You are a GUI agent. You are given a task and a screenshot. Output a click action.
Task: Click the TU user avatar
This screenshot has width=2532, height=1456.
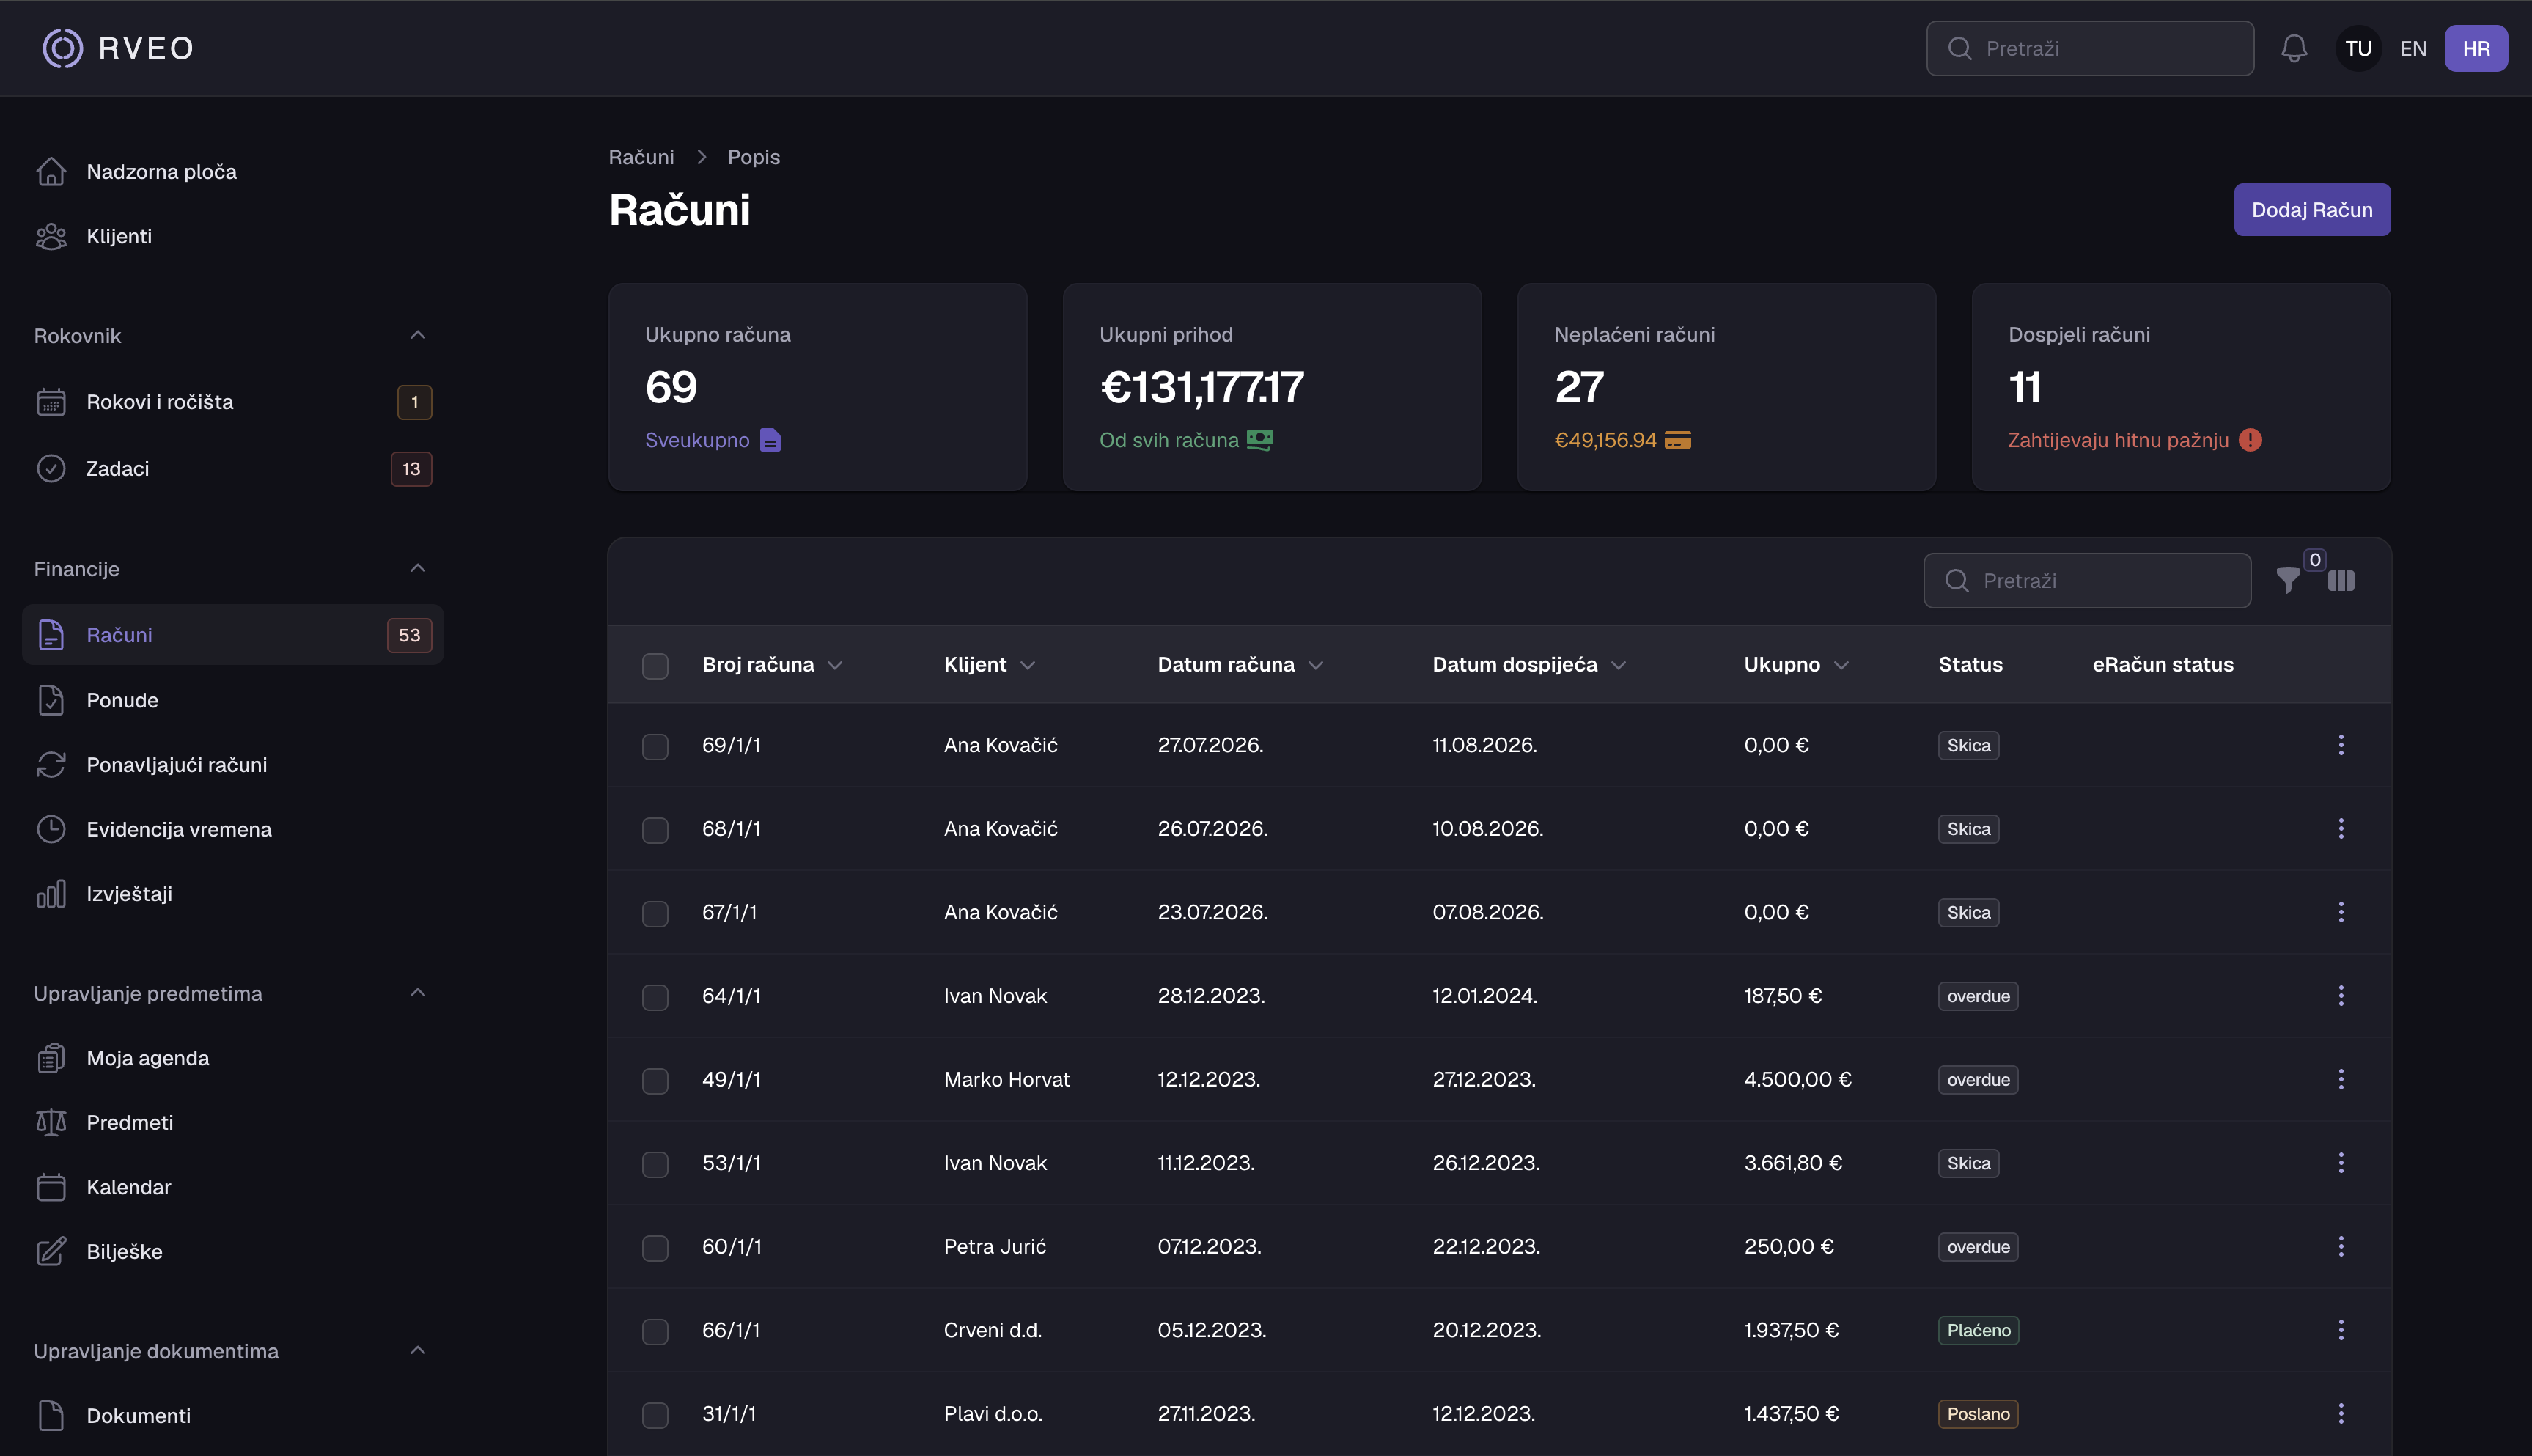click(2358, 48)
